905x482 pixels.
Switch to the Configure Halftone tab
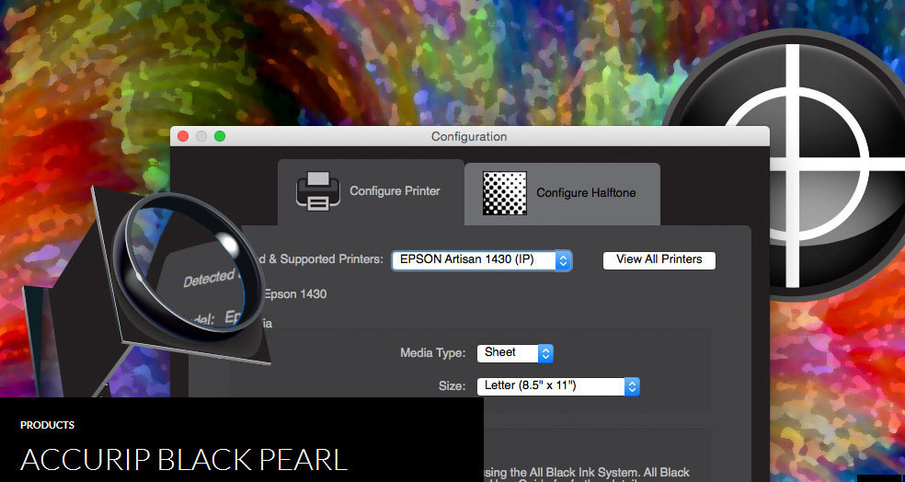(x=562, y=194)
